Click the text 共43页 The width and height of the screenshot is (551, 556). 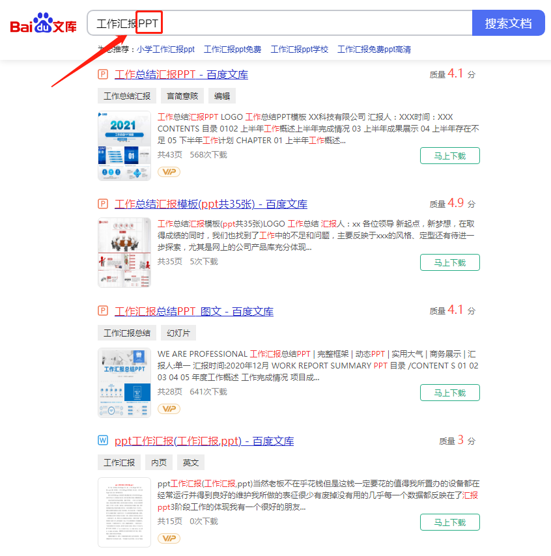(169, 154)
